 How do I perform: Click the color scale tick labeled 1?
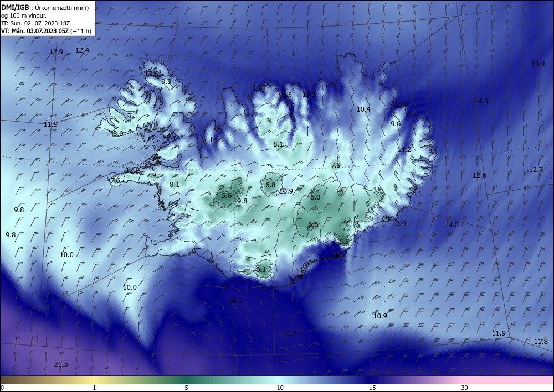coord(94,388)
